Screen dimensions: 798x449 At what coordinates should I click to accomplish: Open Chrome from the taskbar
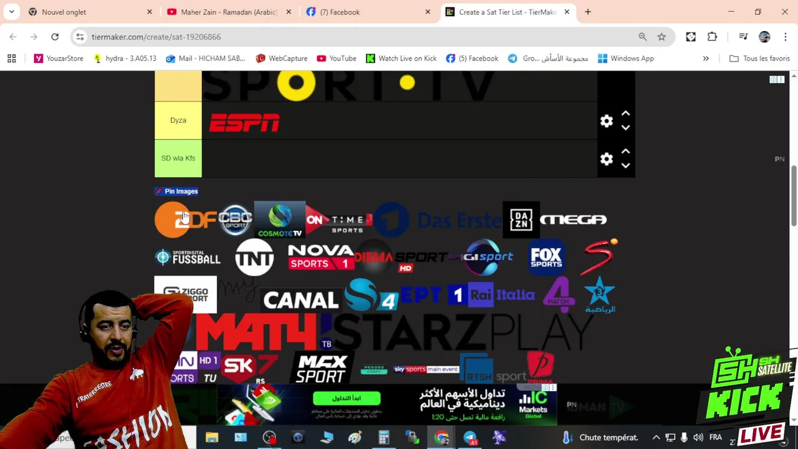point(441,438)
